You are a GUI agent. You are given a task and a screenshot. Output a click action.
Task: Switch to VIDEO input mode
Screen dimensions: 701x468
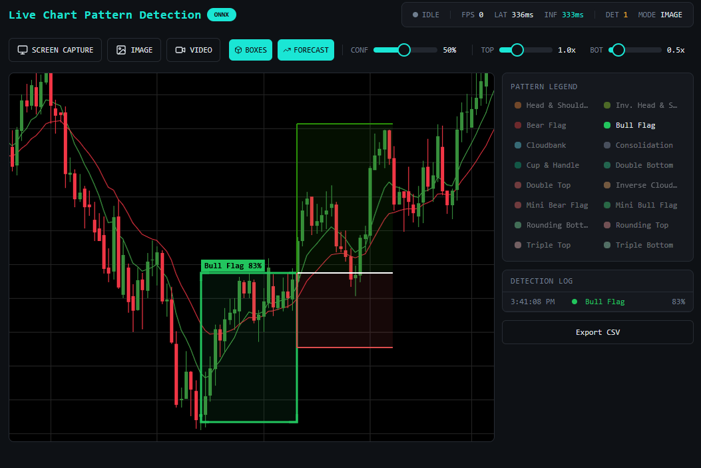click(x=193, y=50)
